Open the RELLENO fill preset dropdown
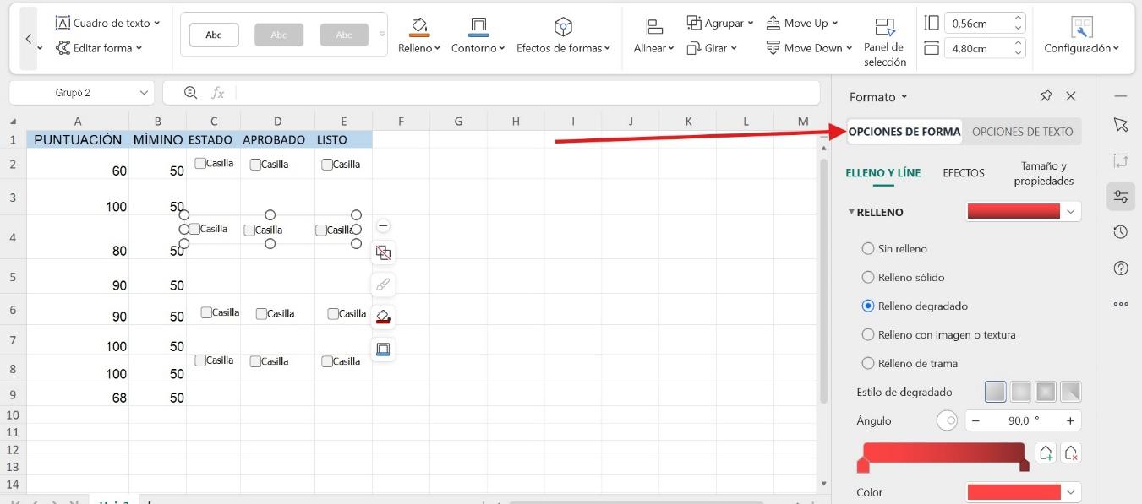1142x504 pixels. (x=1072, y=211)
